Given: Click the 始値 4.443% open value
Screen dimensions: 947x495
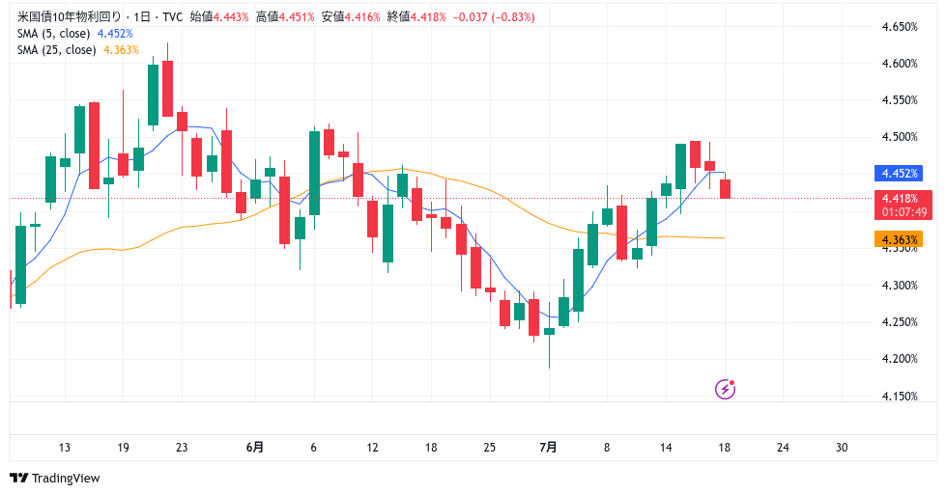Looking at the screenshot, I should coord(219,16).
